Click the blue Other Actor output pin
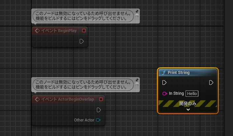The height and width of the screenshot is (136, 233). [x=98, y=120]
